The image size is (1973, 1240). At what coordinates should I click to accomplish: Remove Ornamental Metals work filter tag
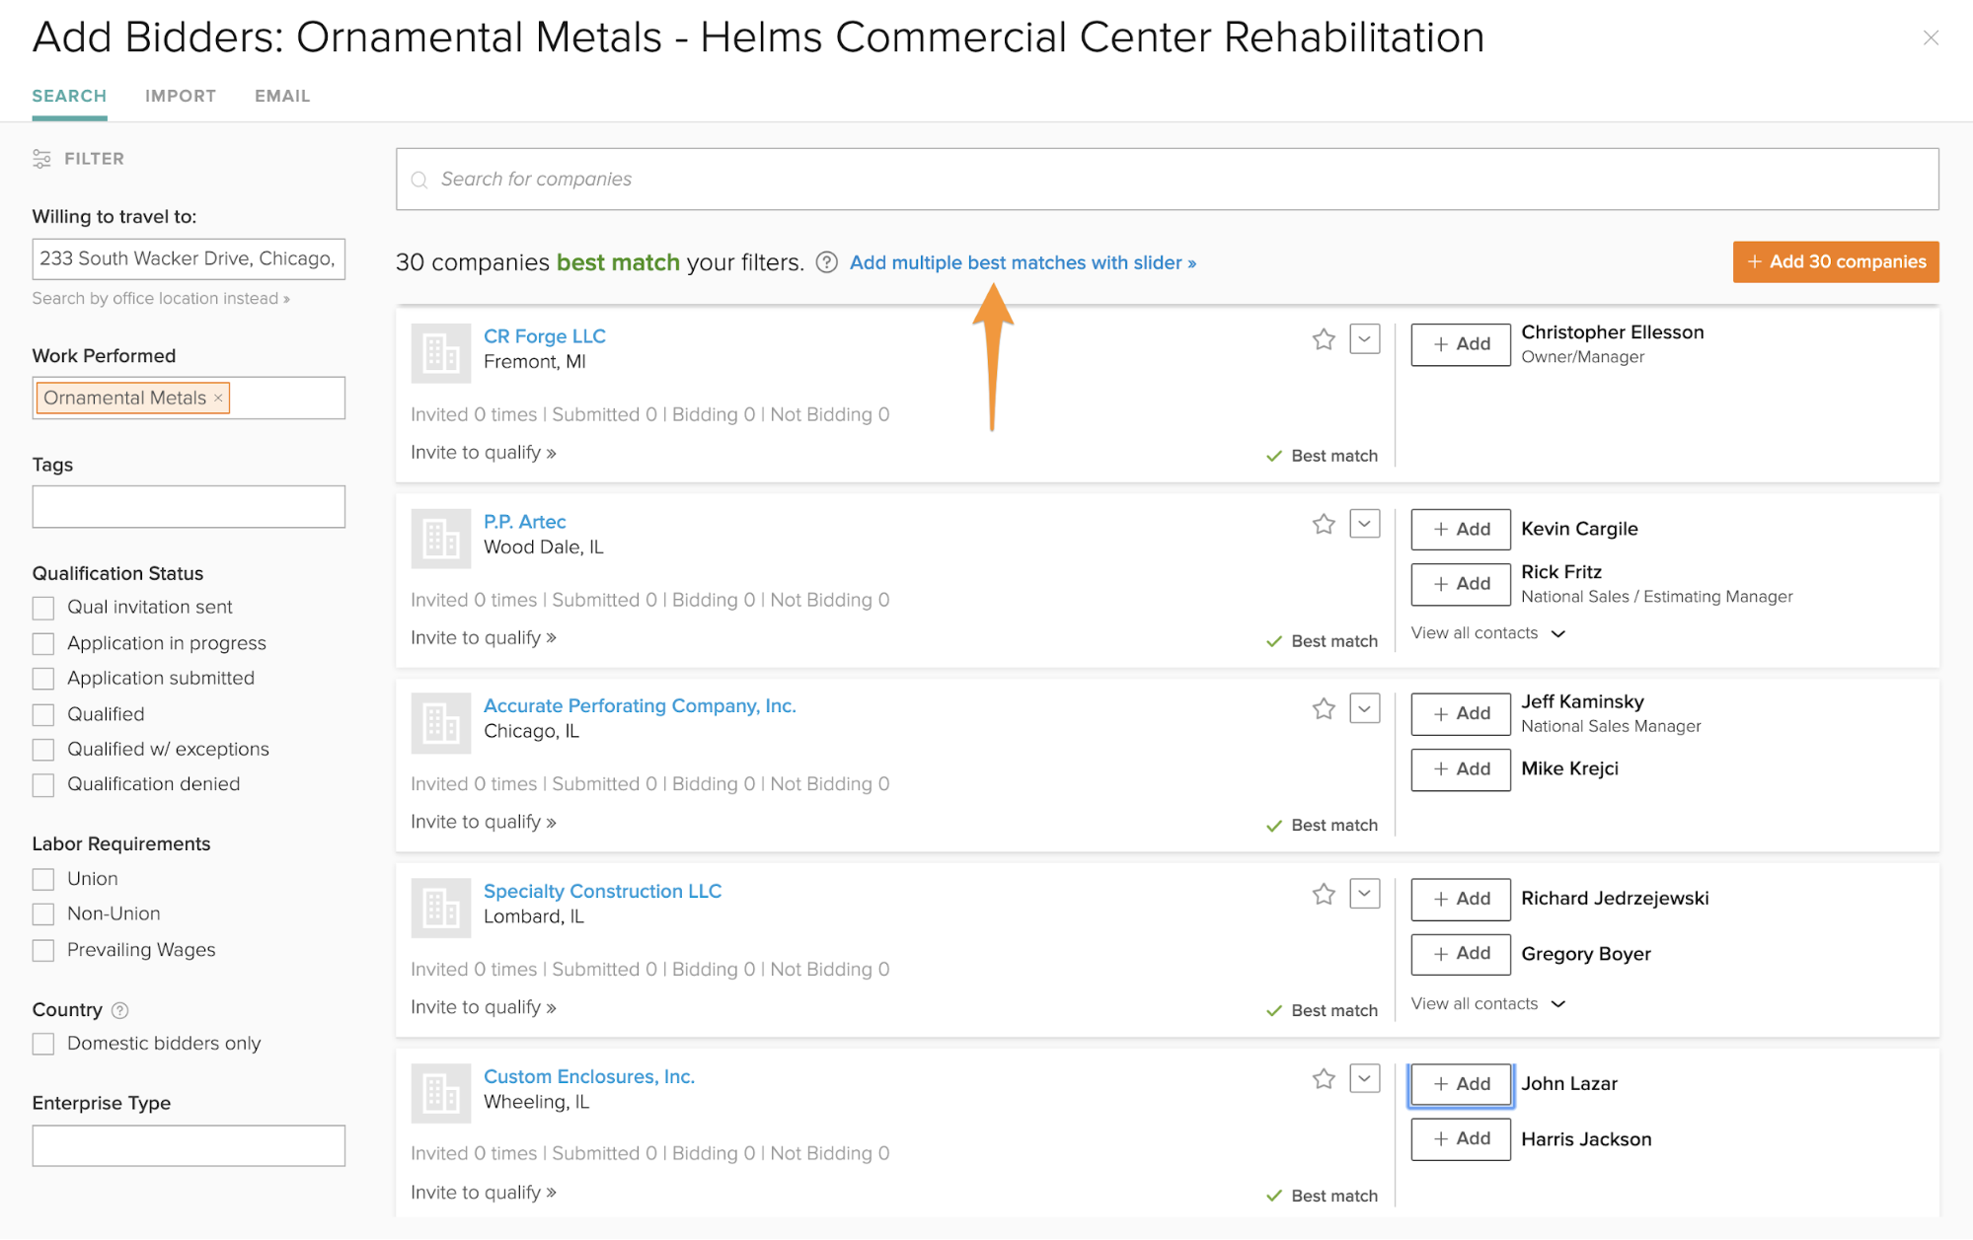(219, 398)
